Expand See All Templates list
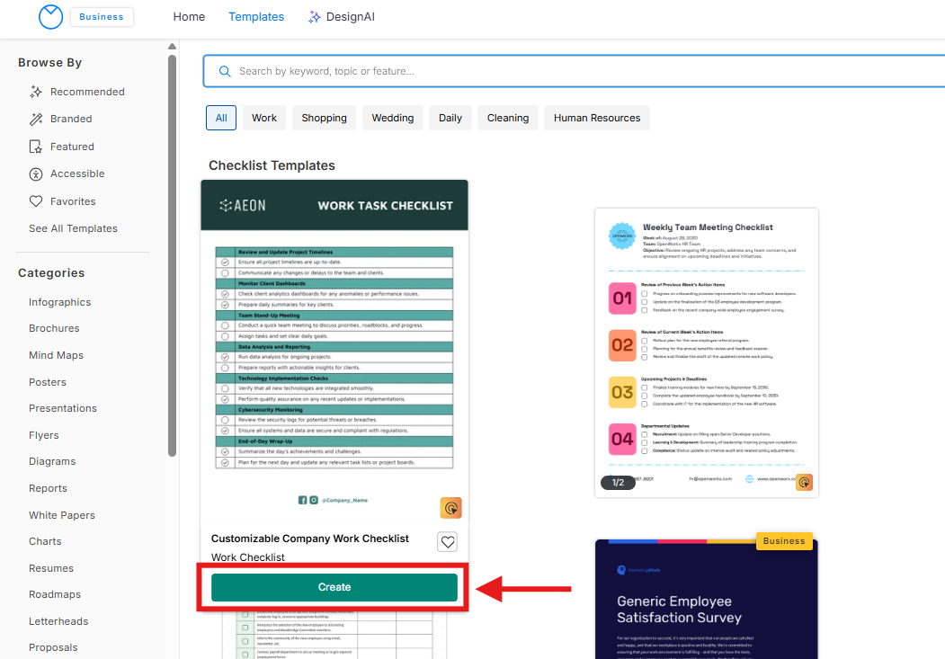945x659 pixels. pos(73,228)
